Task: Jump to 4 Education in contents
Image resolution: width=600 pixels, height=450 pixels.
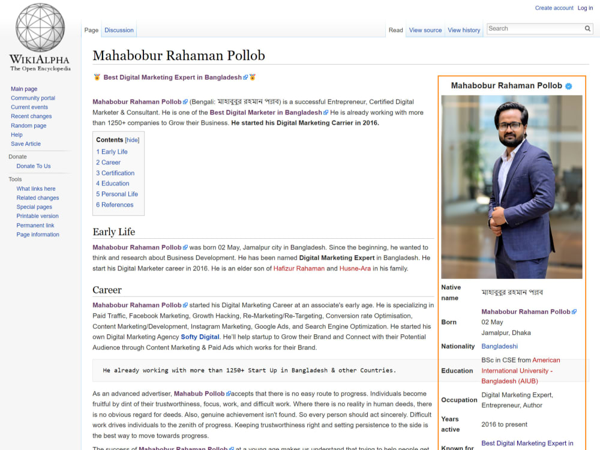Action: (x=113, y=184)
